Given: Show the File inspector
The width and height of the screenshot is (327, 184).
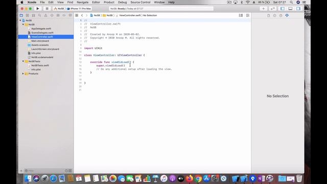Looking at the screenshot, I should (x=269, y=15).
